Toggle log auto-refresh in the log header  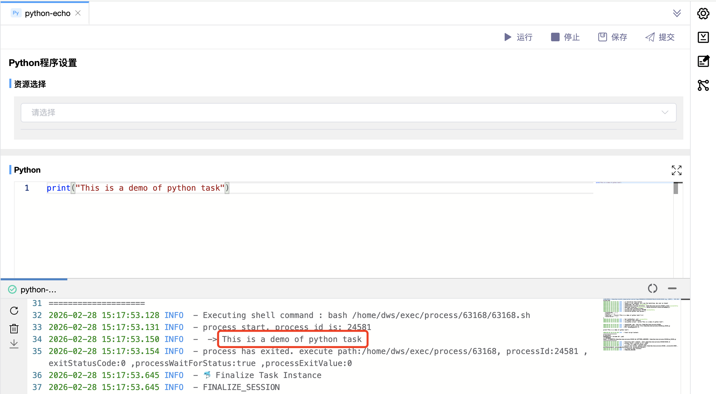pos(652,289)
